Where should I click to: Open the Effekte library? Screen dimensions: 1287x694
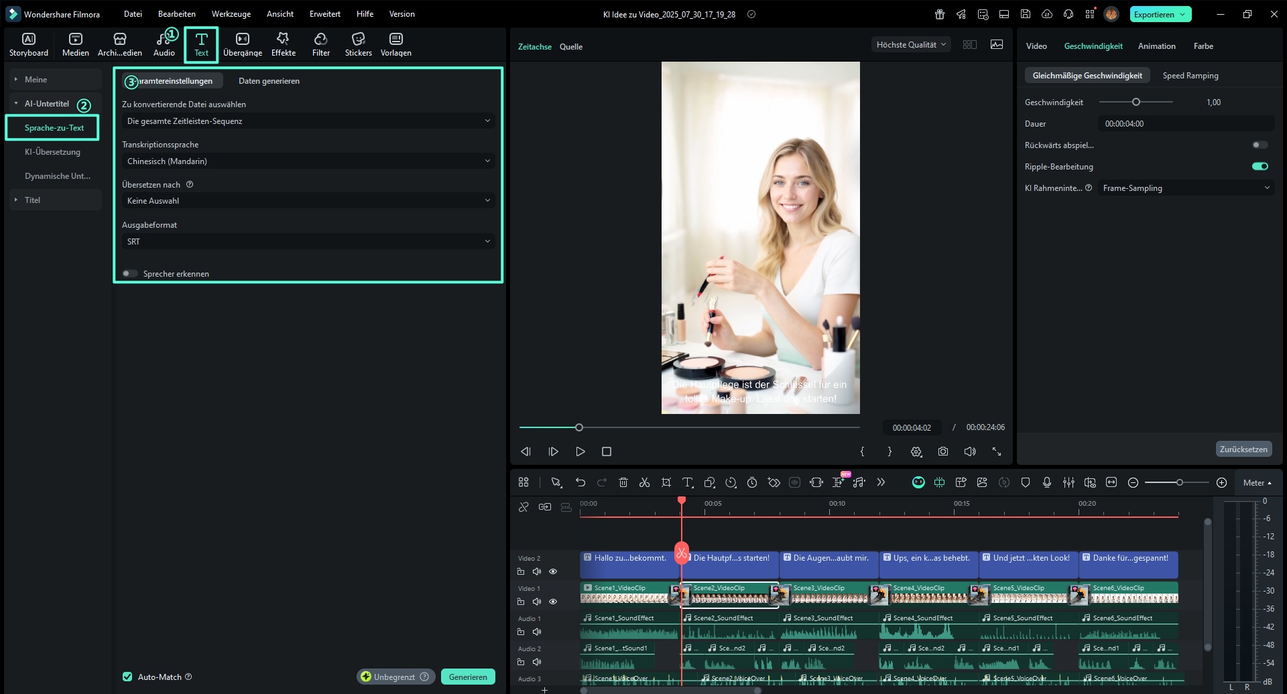283,44
